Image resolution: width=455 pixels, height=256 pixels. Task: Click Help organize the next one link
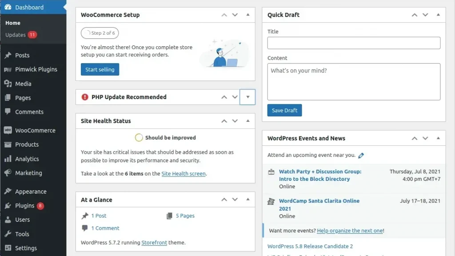click(x=350, y=231)
